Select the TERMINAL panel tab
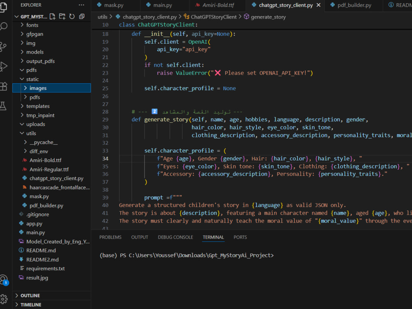Viewport: 412px width, 309px height. (213, 237)
